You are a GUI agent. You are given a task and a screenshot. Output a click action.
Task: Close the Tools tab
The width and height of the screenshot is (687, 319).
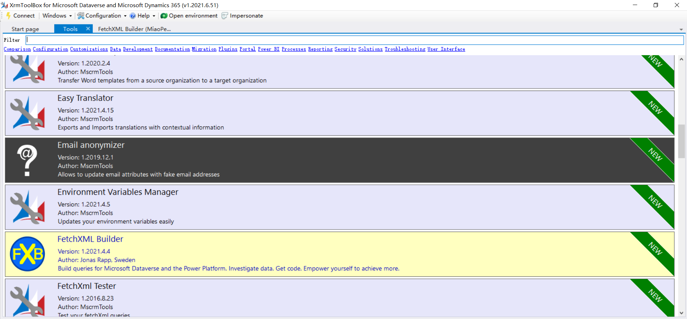pos(88,29)
